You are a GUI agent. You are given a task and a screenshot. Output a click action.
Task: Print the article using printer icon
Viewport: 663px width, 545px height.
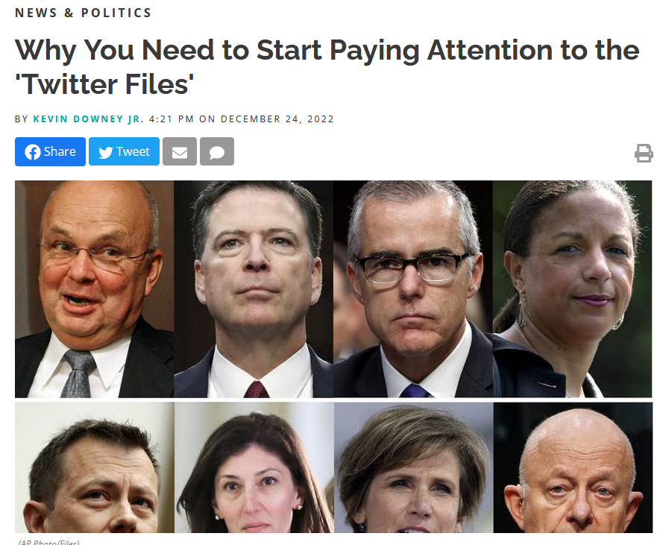click(644, 153)
